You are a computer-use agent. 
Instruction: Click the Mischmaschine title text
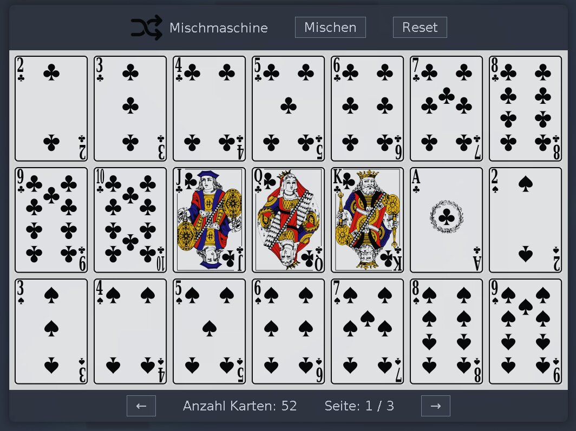[219, 28]
